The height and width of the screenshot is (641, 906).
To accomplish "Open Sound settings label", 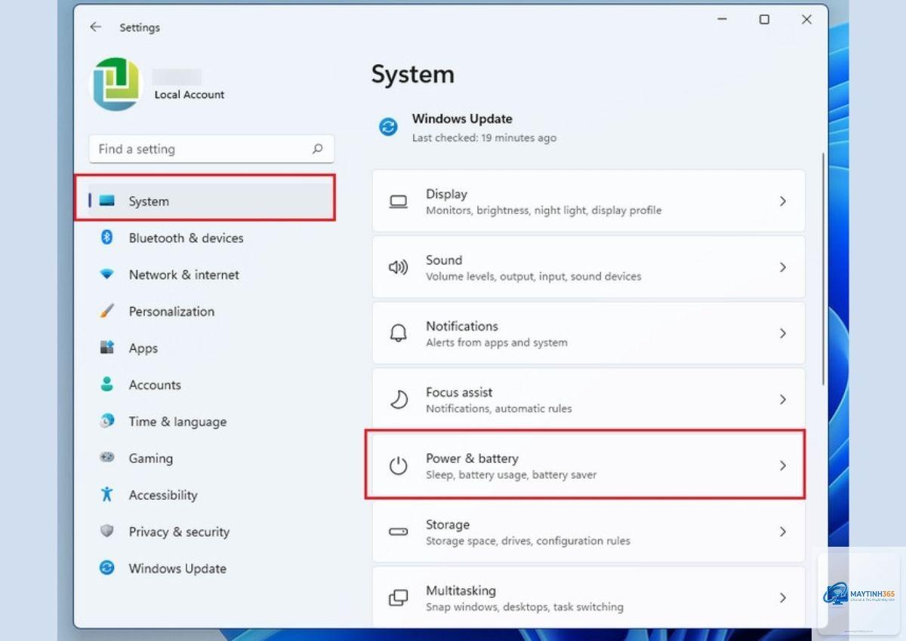I will 444,259.
